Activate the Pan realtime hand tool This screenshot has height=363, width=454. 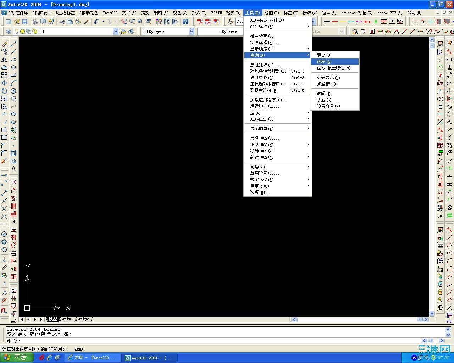[124, 22]
